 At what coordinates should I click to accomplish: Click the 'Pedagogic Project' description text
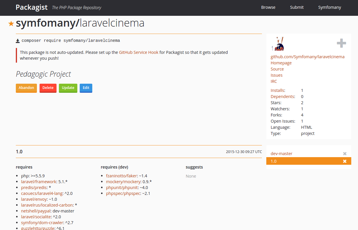43,74
